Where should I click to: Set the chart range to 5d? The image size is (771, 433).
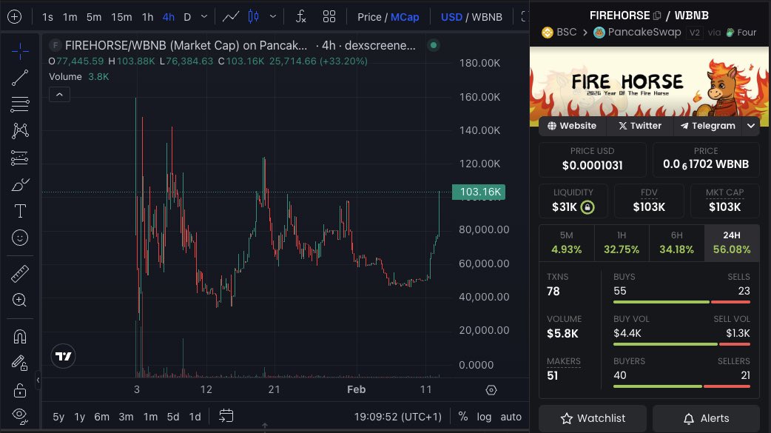(x=173, y=417)
